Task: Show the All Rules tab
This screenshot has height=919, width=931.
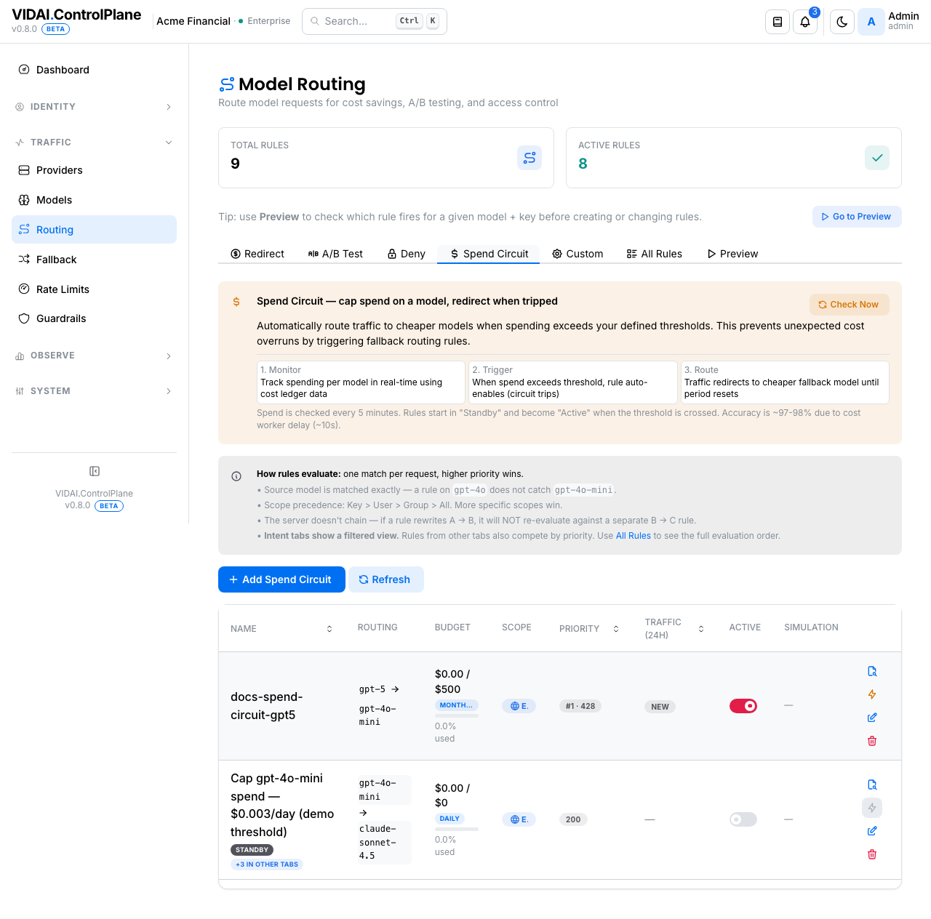Action: click(x=655, y=254)
